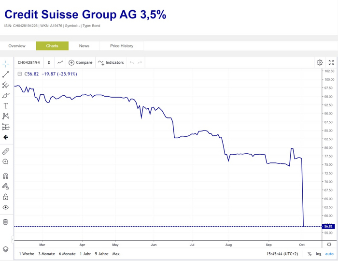The width and height of the screenshot is (338, 261).
Task: Enter fullscreen chart mode
Action: point(331,62)
